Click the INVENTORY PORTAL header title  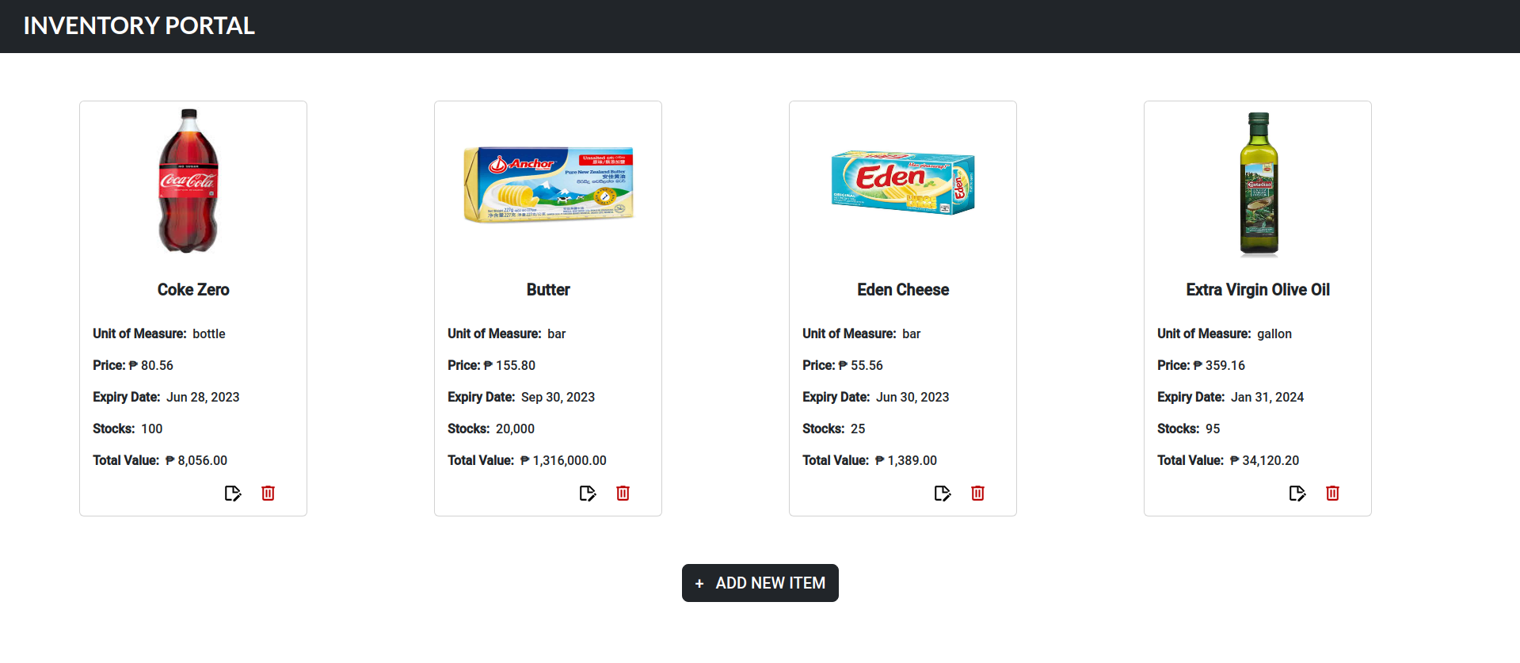pyautogui.click(x=139, y=25)
